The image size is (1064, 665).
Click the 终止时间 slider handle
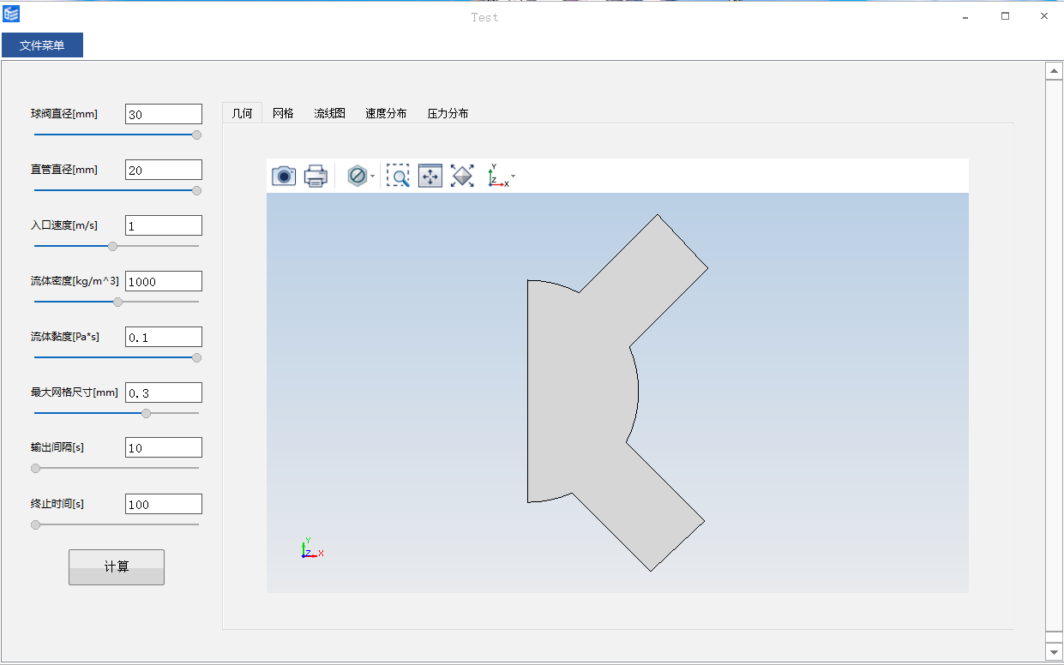point(35,524)
